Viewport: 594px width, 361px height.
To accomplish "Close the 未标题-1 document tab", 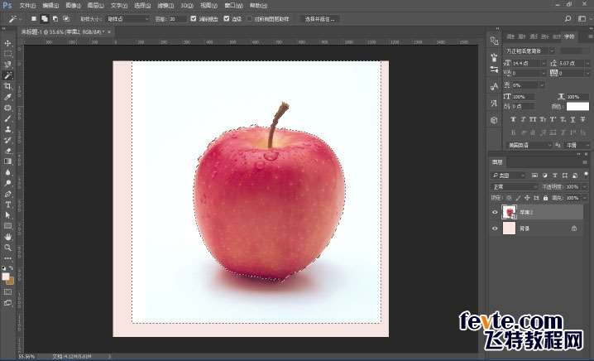I will (109, 31).
